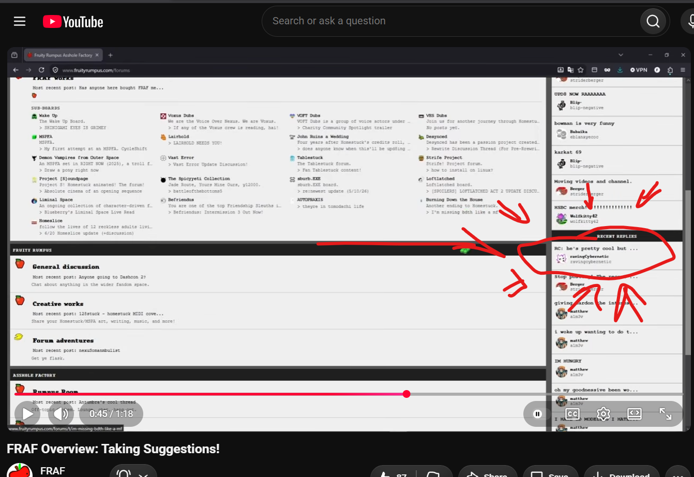In the recorded browser, click the back arrow
The height and width of the screenshot is (477, 694).
tap(16, 70)
